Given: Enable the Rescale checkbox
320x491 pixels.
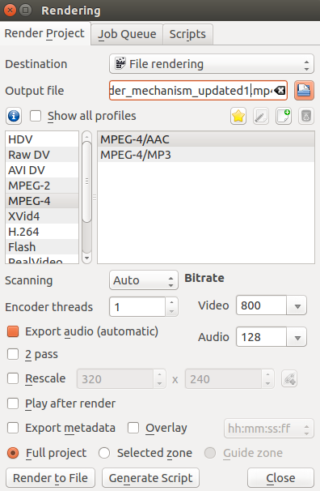Looking at the screenshot, I should (13, 378).
